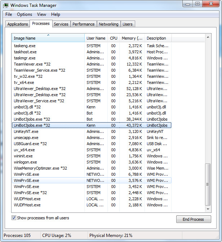
Task: Minimize the Task Manager window
Action: tap(188, 4)
